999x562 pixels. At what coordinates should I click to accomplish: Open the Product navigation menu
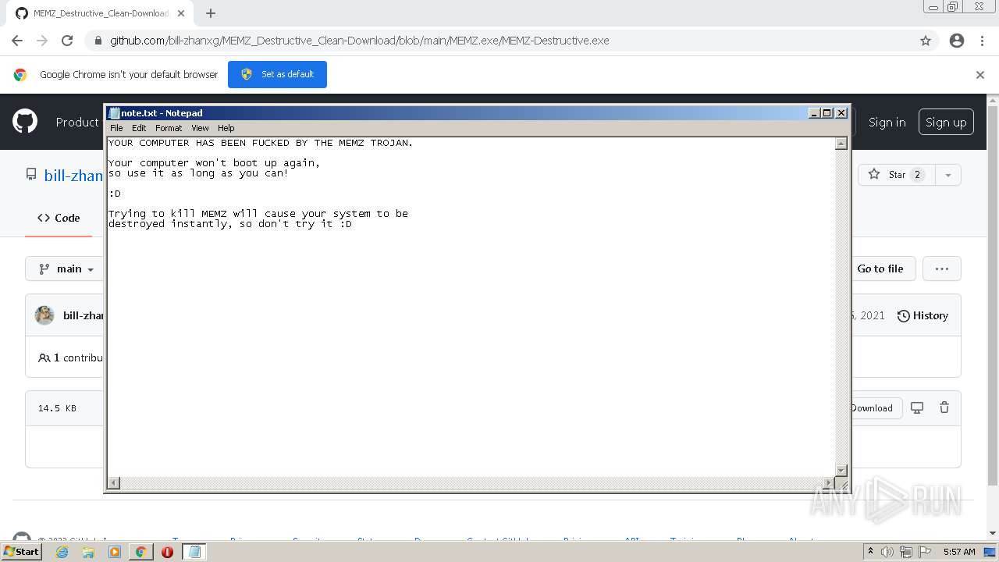77,122
